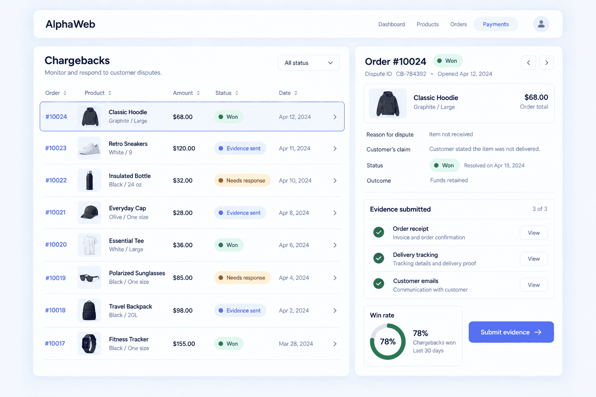Click the Needs response badge for Insulated Bottle
The height and width of the screenshot is (397, 596).
point(243,180)
